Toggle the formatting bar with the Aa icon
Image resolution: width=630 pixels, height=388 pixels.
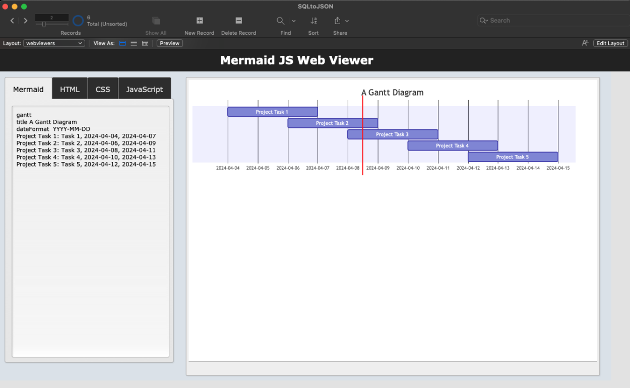[x=585, y=43]
